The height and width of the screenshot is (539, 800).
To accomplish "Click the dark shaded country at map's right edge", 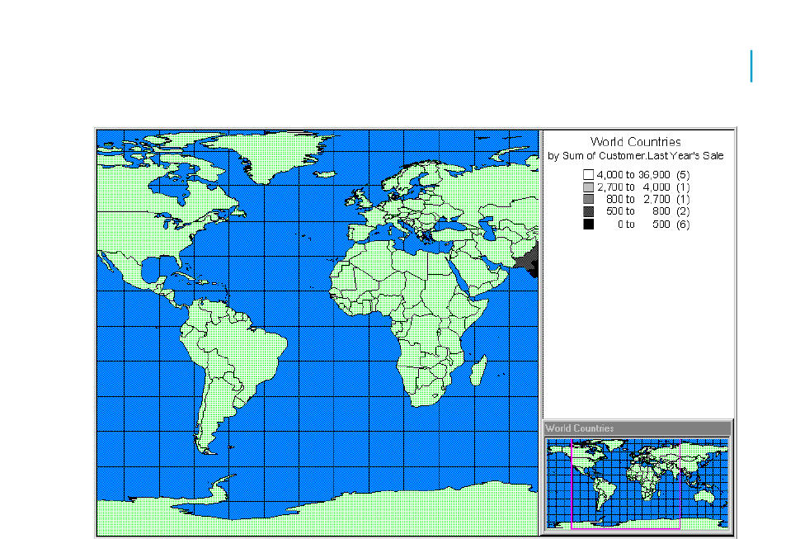I will tap(529, 260).
